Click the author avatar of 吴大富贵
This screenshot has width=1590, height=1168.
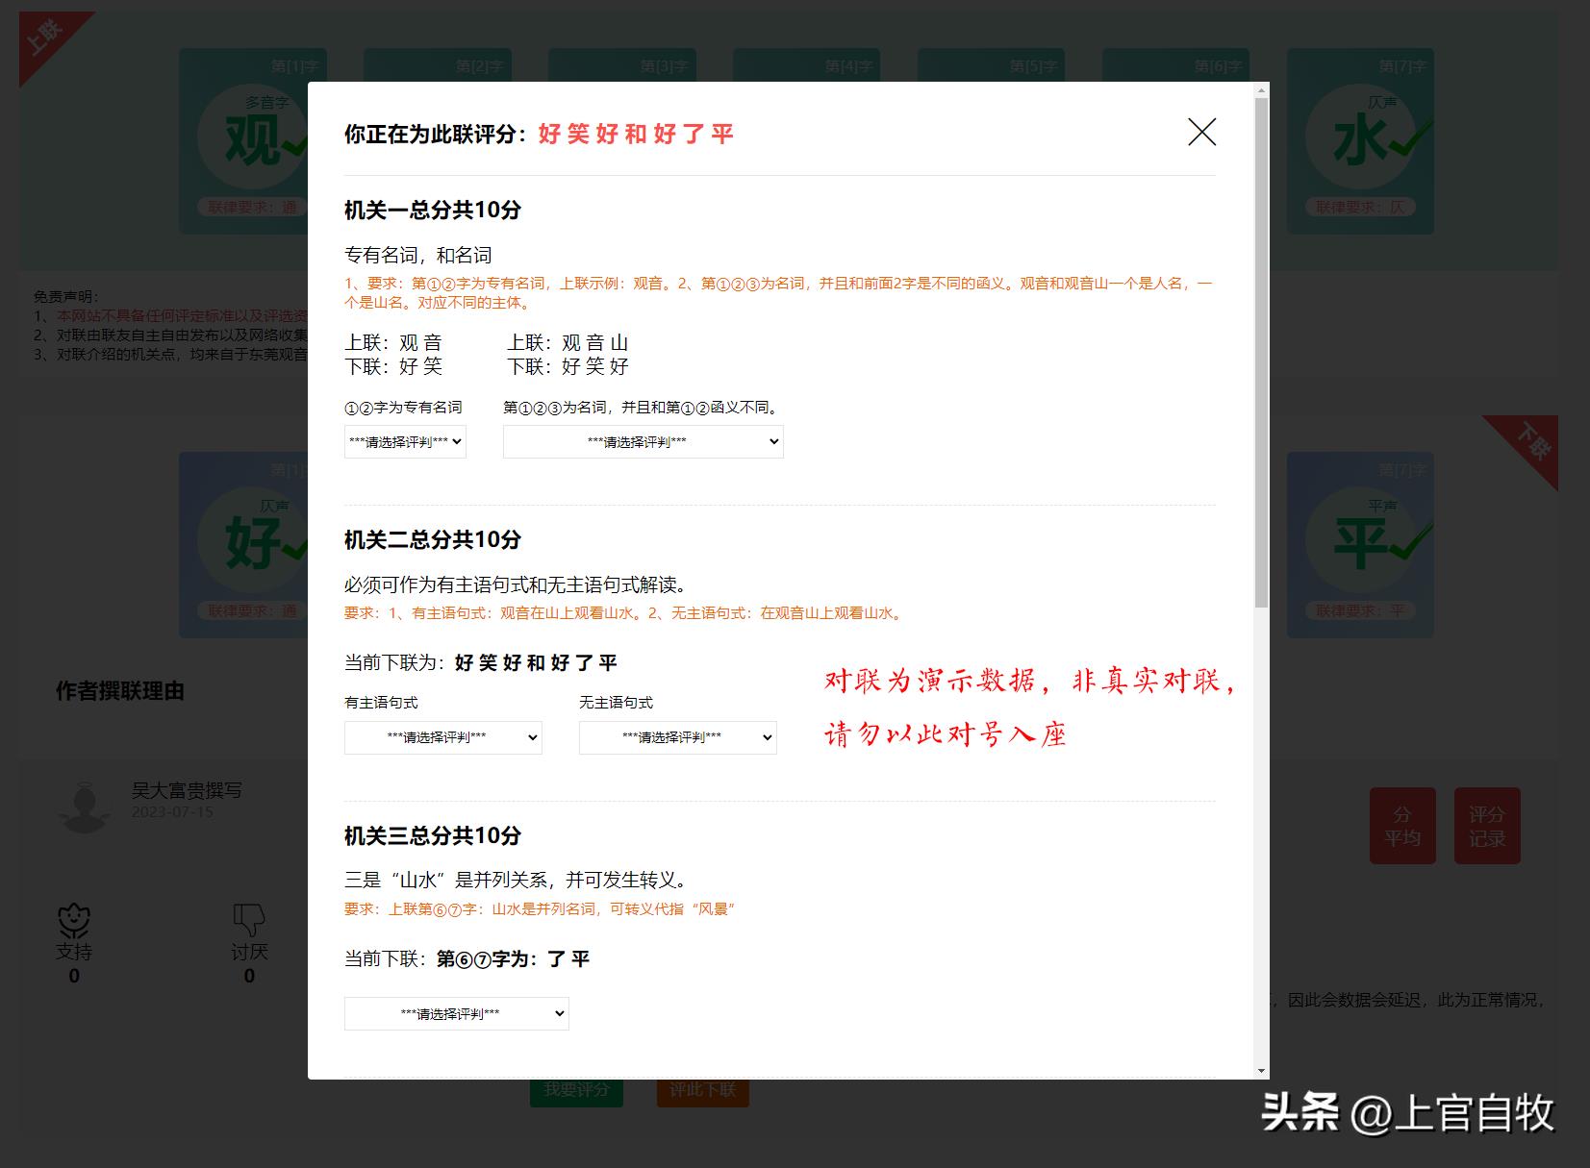click(84, 807)
